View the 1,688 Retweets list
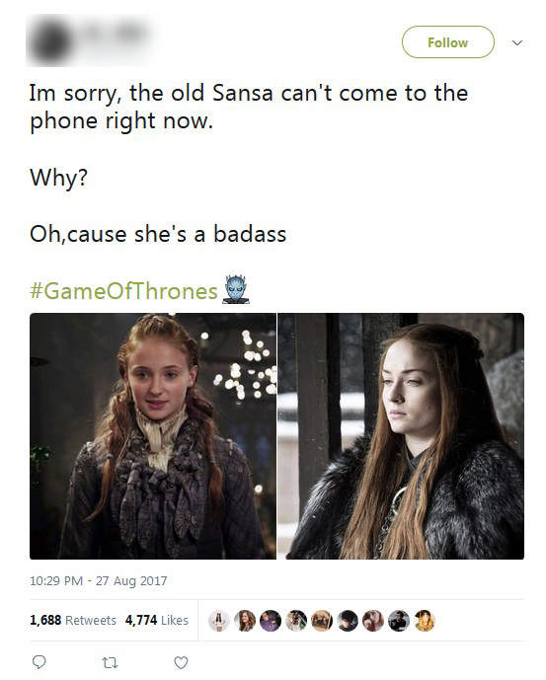 click(x=73, y=620)
